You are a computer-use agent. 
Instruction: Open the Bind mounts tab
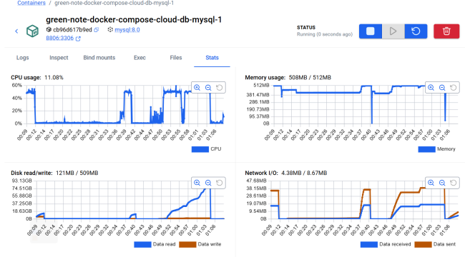(x=99, y=58)
